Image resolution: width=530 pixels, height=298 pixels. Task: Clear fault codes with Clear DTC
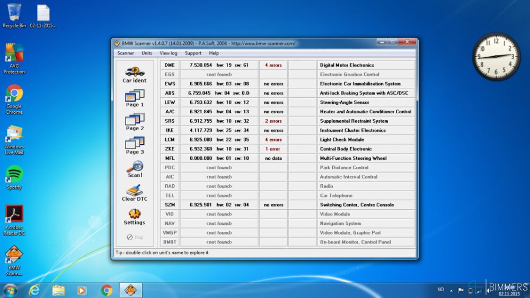[135, 193]
